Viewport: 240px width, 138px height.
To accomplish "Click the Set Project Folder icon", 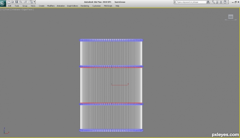I will (x=31, y=2).
